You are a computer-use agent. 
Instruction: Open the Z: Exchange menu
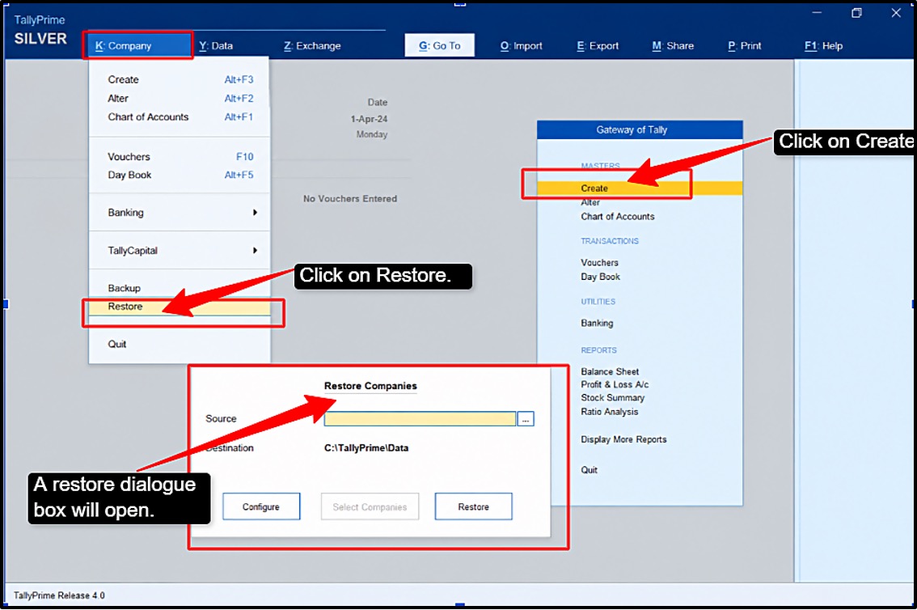[312, 45]
